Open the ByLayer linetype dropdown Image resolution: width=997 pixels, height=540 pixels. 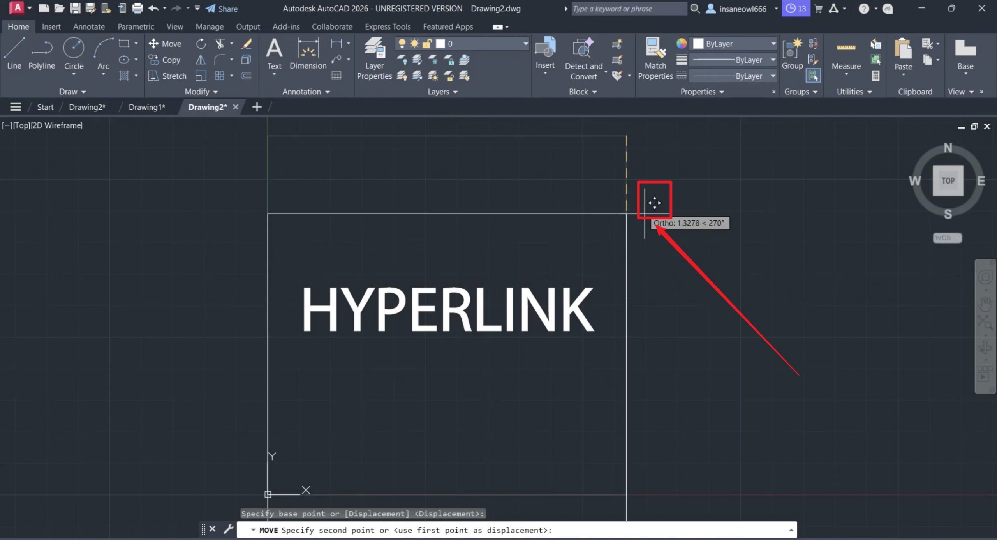pyautogui.click(x=773, y=76)
